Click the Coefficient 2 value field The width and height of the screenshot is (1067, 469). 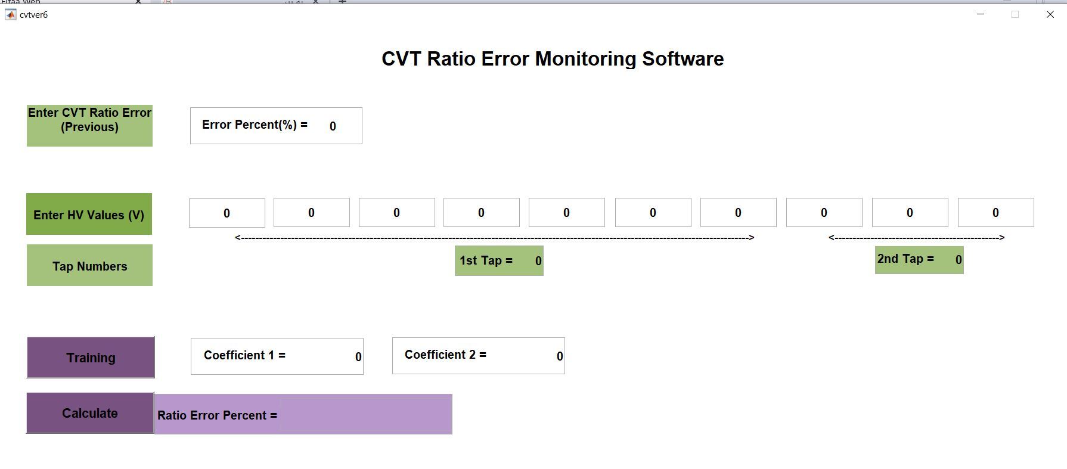coord(559,356)
